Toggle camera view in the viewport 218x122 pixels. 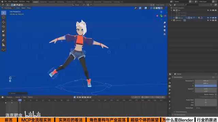(x=165, y=30)
